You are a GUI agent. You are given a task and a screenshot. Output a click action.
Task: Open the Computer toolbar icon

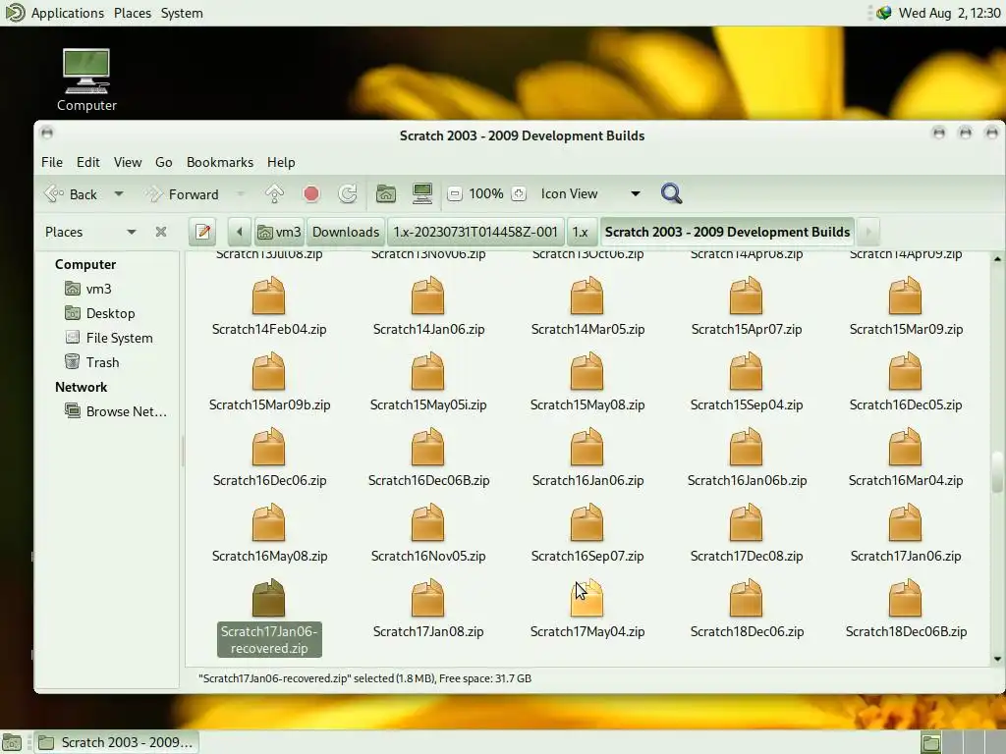click(422, 193)
